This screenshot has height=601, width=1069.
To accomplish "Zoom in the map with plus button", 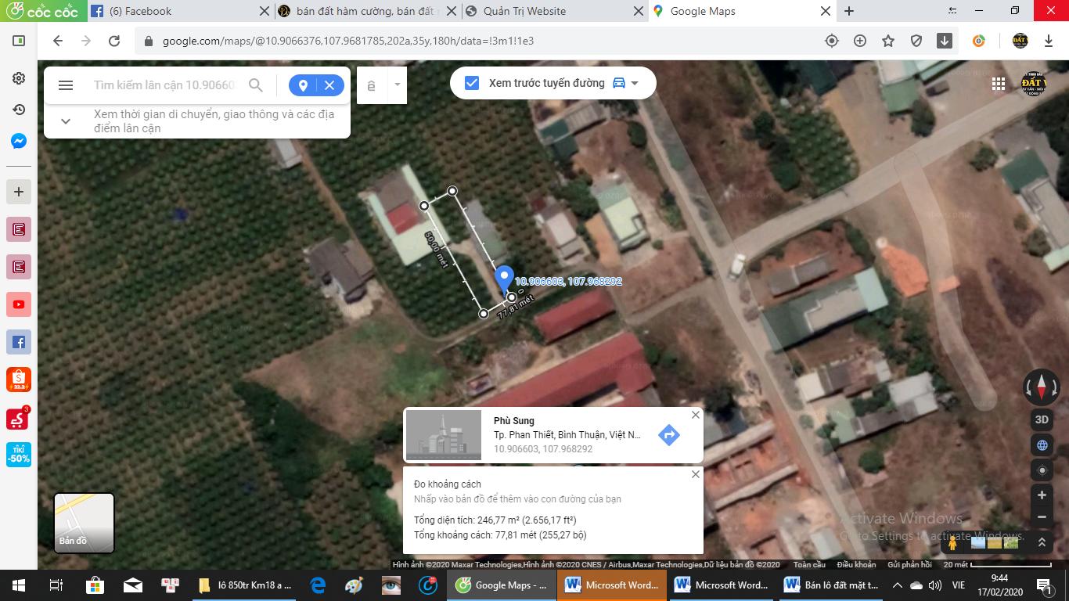I will (x=1042, y=495).
